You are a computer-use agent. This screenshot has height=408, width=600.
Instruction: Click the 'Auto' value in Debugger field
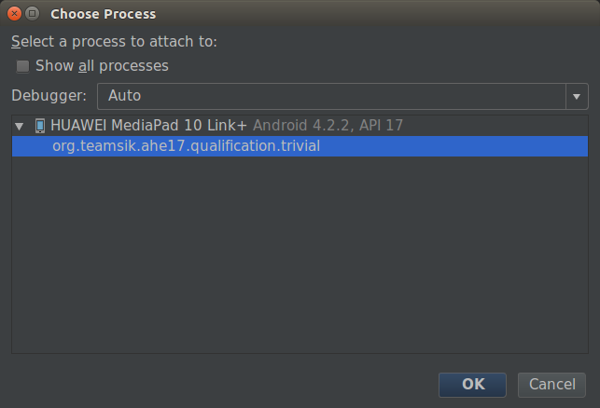tap(124, 96)
